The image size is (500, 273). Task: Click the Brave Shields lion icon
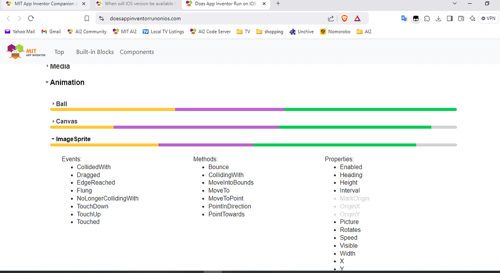(x=344, y=18)
